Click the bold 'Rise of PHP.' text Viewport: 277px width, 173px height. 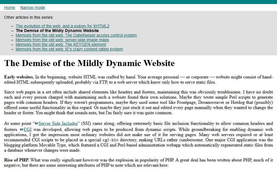[x=17, y=160]
